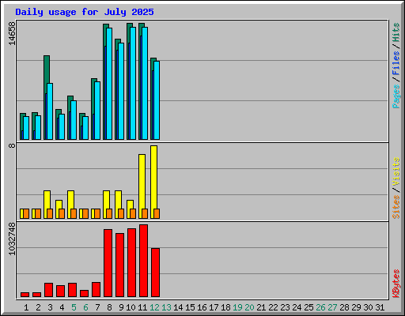405x316 pixels.
Task: Click the cyan Files bar for day 10
Action: click(133, 83)
